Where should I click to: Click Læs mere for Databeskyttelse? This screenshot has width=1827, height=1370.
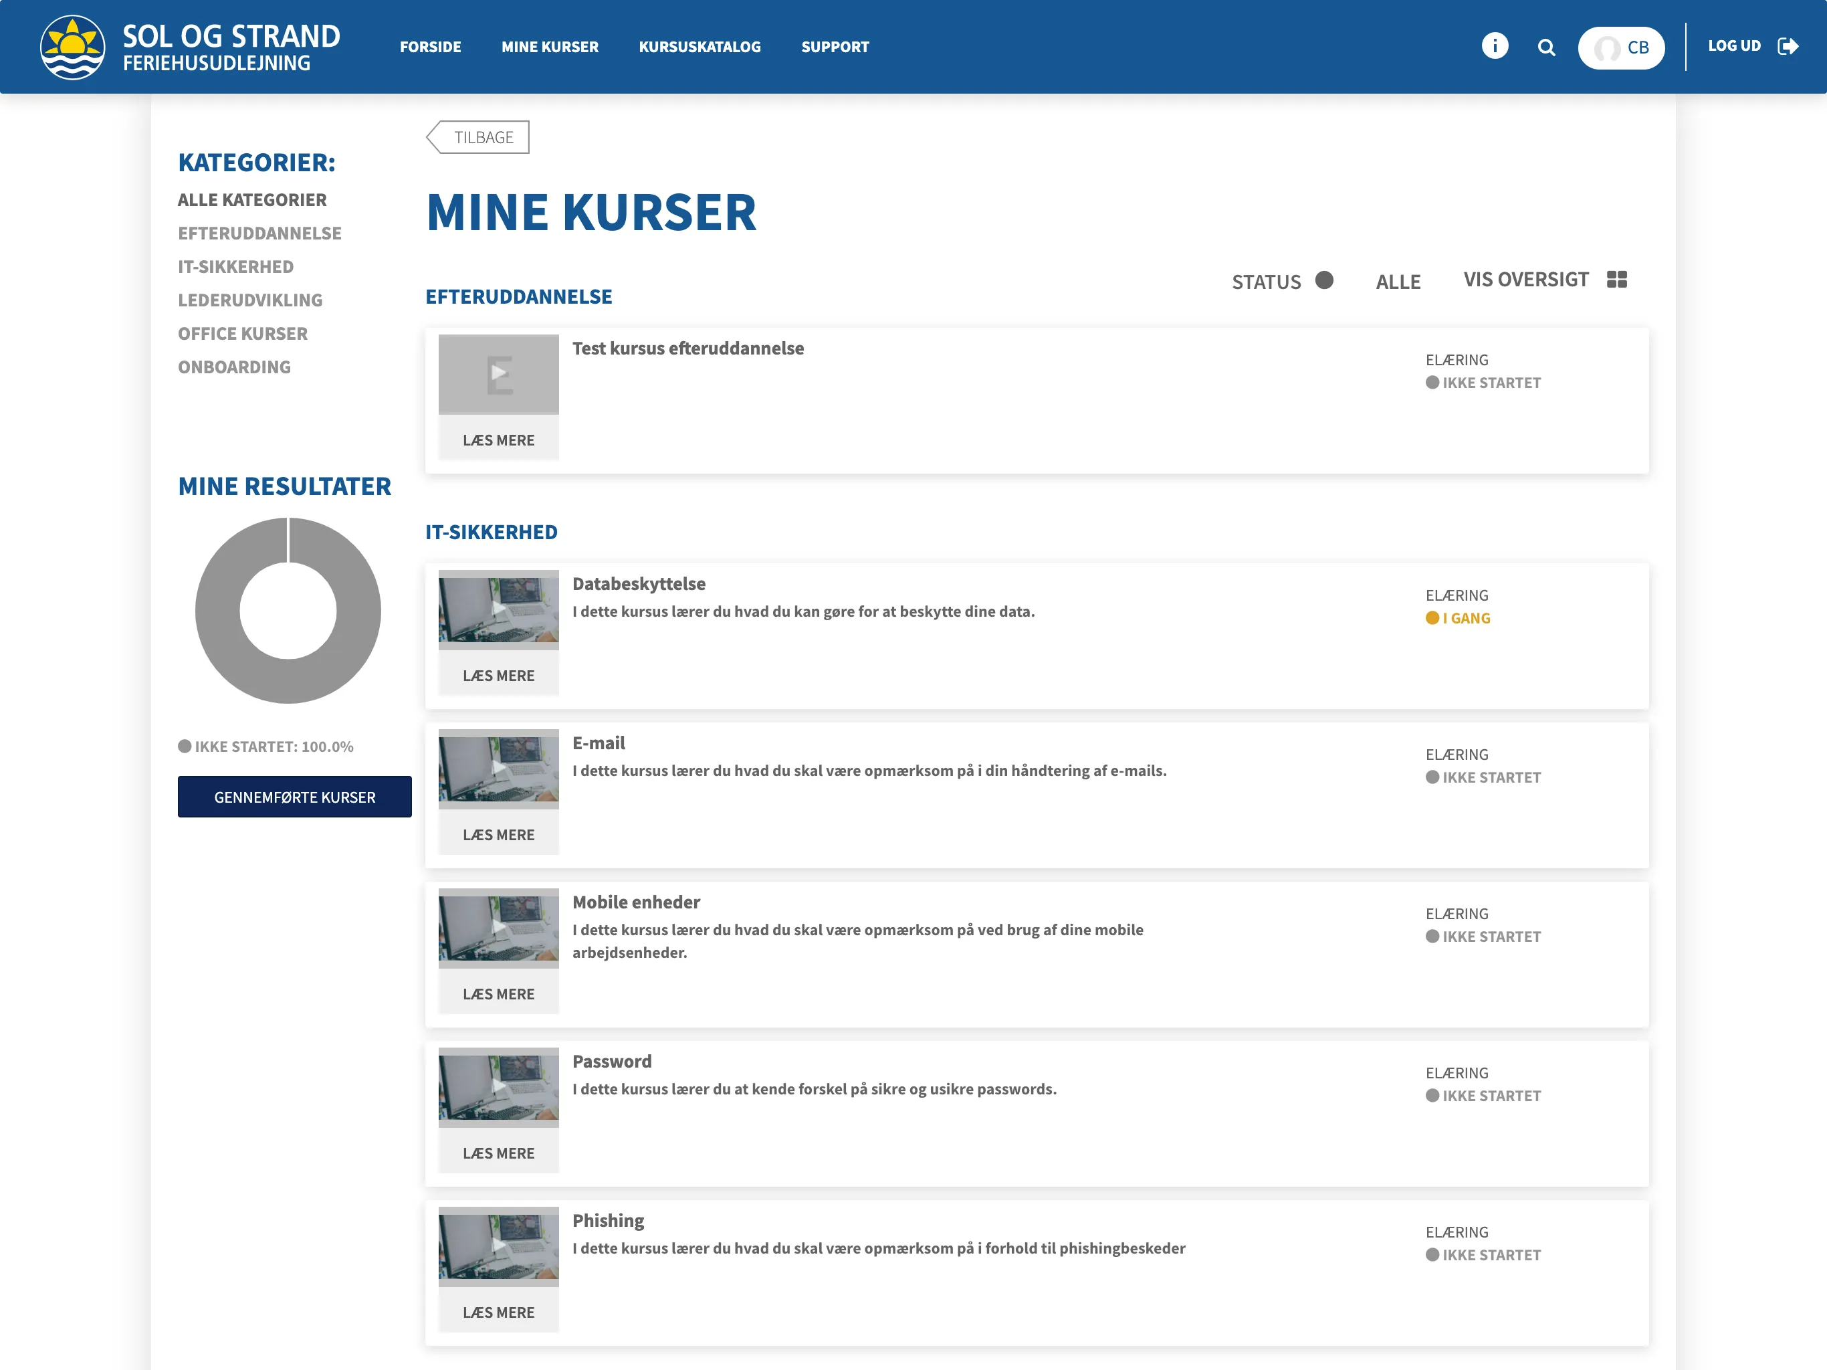(x=498, y=675)
